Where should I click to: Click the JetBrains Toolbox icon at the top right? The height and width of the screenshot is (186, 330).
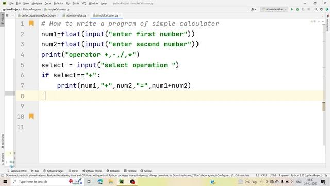pos(327,9)
